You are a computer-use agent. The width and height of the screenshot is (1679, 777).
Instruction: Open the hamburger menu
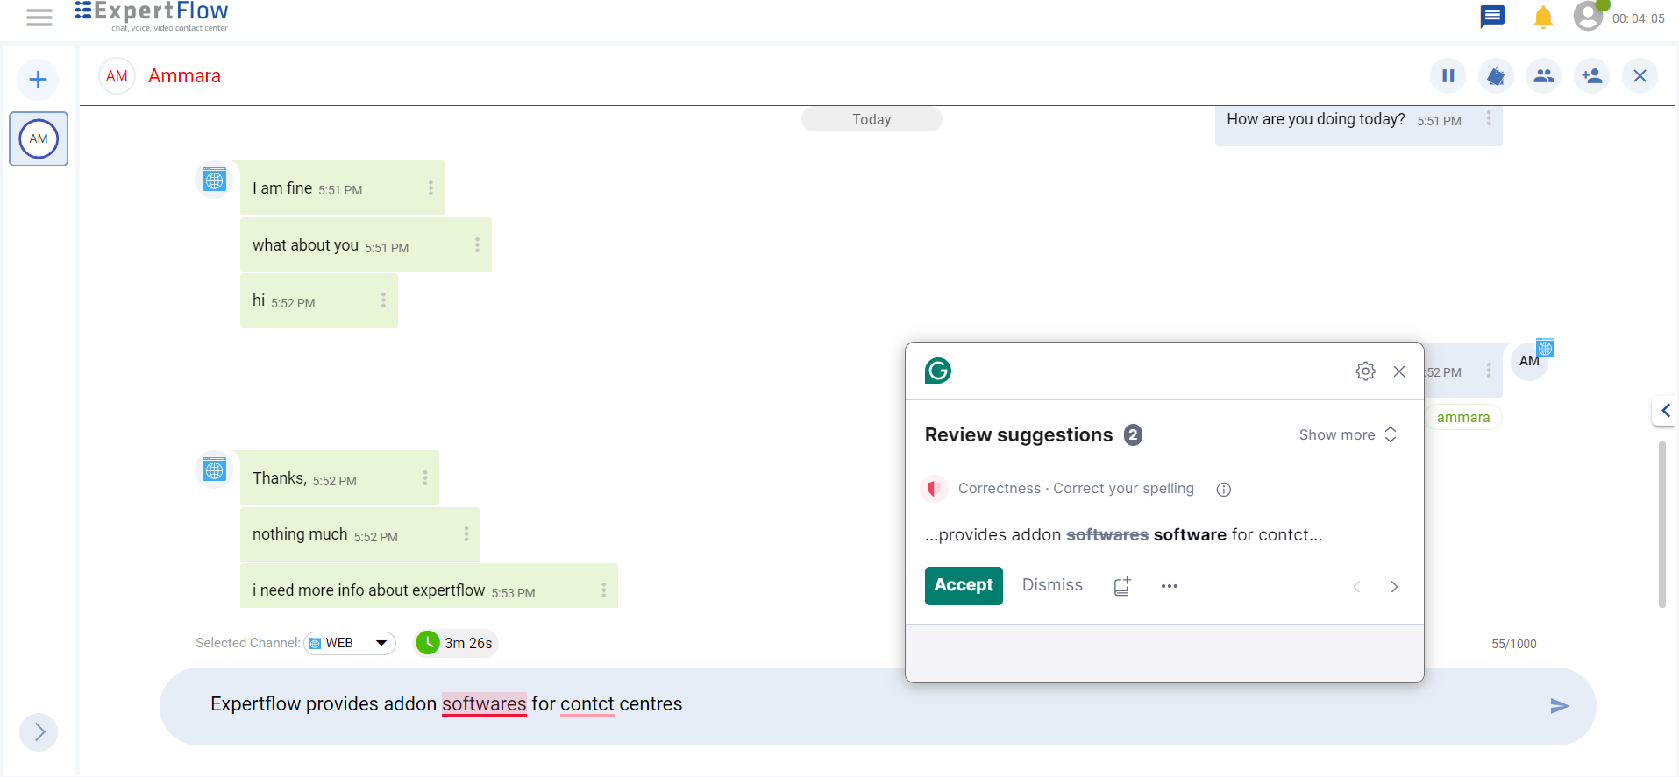pyautogui.click(x=39, y=18)
